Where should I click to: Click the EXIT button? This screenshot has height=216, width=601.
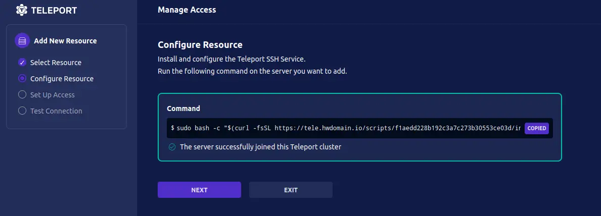(x=291, y=190)
